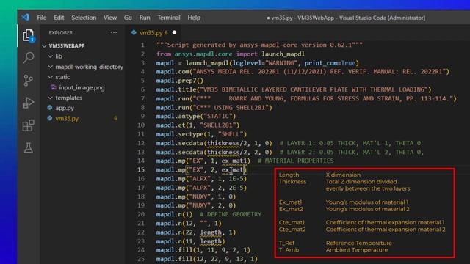Click '2E-5' value on line 17
Image resolution: width=470 pixels, height=264 pixels.
tap(236, 188)
